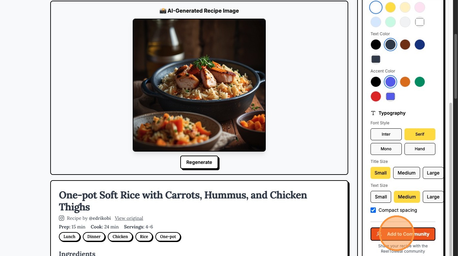Screen dimensions: 458x256
Task: Click the Instagram icon beside recipe author
Action: tap(62, 218)
